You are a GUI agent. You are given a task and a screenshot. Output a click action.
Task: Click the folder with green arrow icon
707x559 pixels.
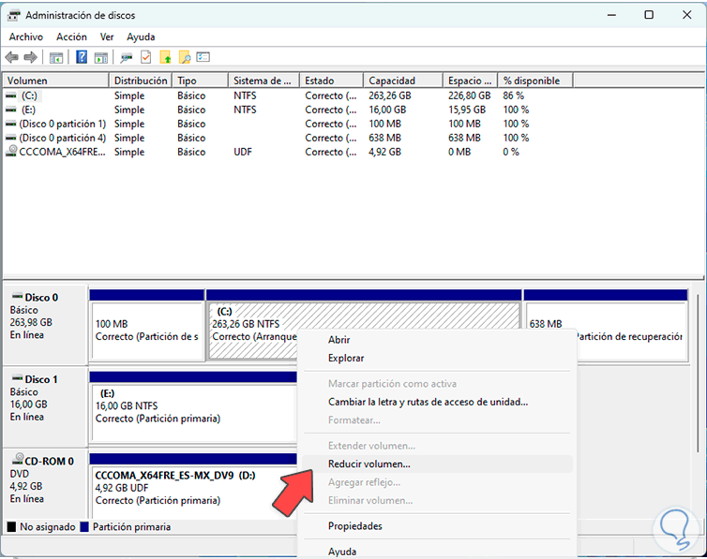coord(165,57)
